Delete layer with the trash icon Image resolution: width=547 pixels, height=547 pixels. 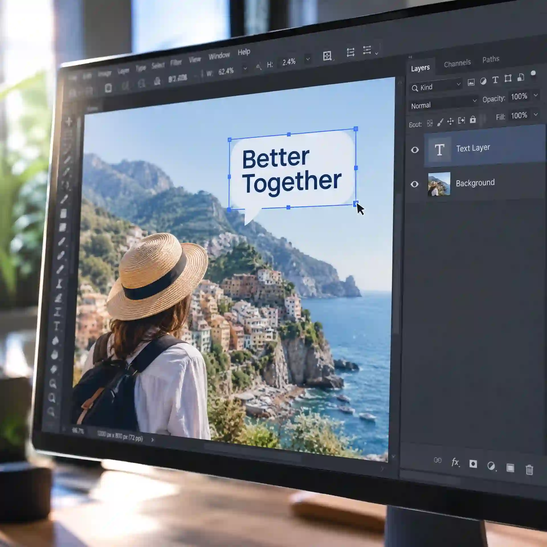pyautogui.click(x=529, y=470)
